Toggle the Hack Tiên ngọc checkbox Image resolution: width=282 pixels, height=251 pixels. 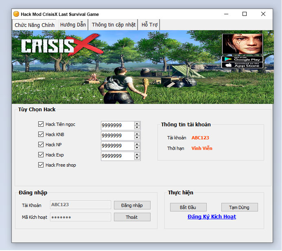(41, 124)
